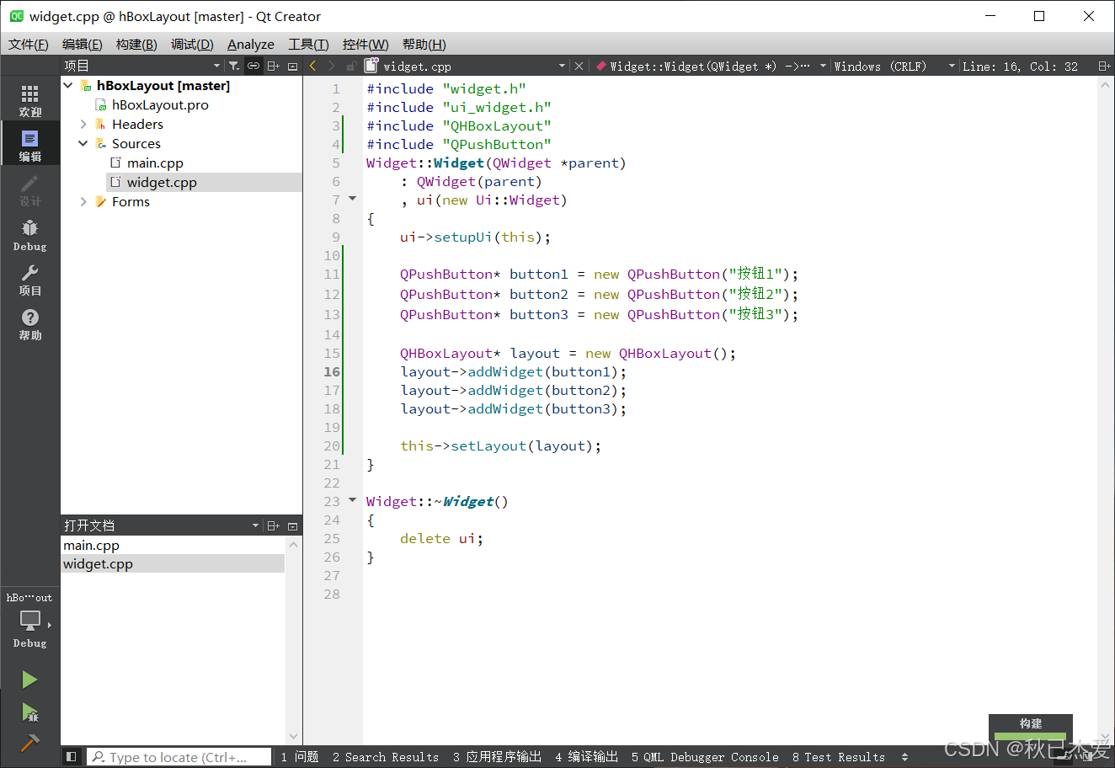Screen dimensions: 1115x768
Task: Switch to Design mode in the sidebar
Action: [29, 189]
